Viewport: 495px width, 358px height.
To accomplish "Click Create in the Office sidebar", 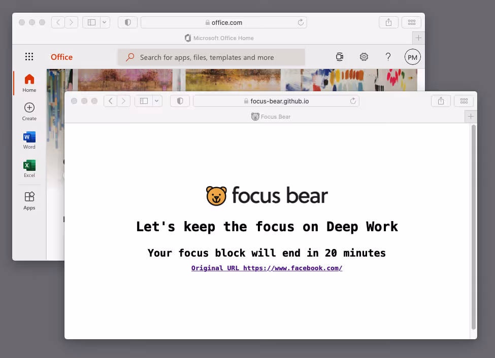I will [x=29, y=111].
